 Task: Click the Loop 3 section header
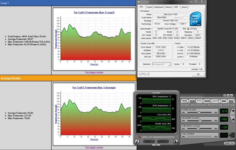(68, 3)
